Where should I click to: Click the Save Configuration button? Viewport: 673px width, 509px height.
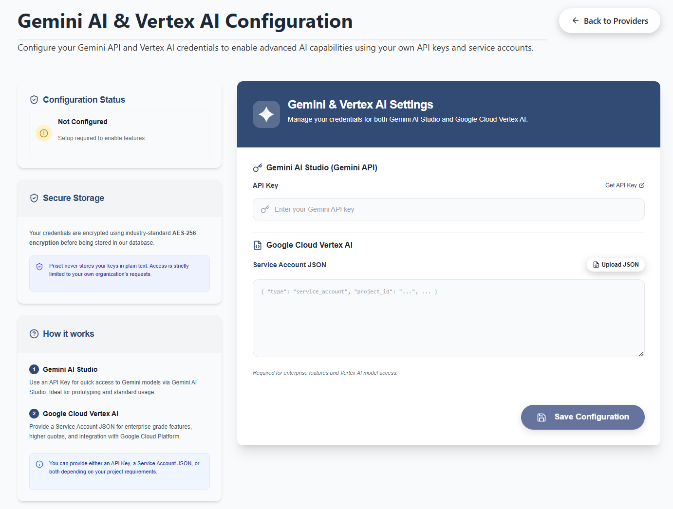click(x=583, y=417)
